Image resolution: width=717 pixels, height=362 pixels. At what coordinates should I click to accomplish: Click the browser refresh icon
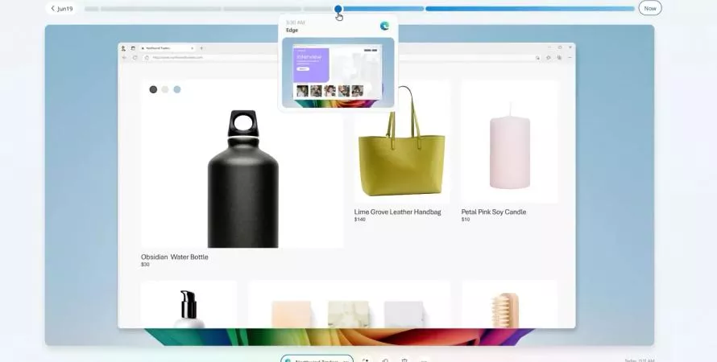coord(135,58)
